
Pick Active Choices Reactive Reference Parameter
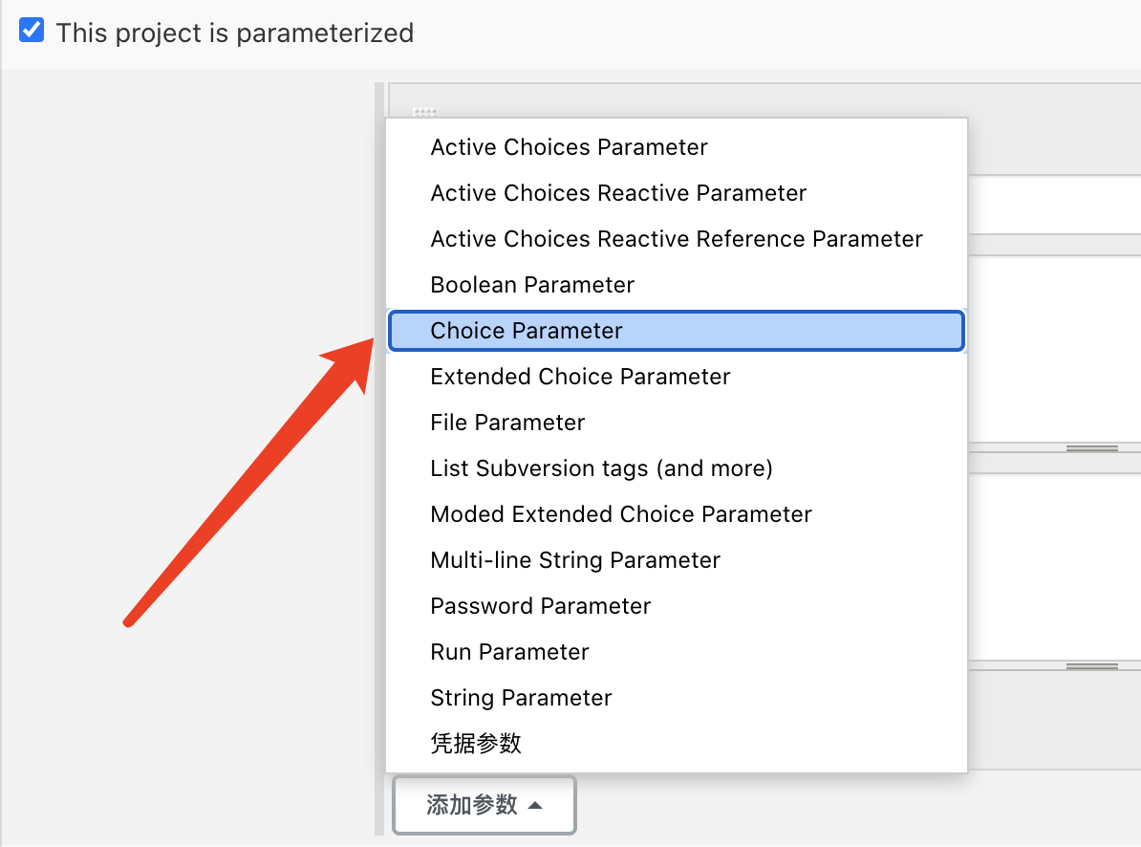[x=676, y=239]
